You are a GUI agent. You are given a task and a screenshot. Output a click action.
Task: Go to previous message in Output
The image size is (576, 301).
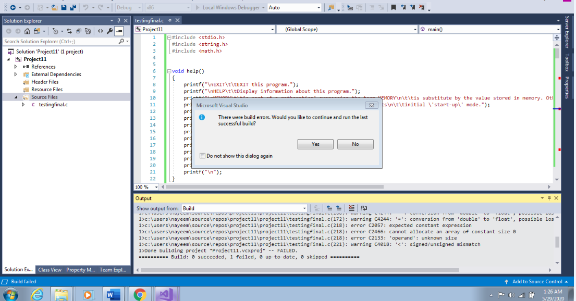(x=329, y=208)
